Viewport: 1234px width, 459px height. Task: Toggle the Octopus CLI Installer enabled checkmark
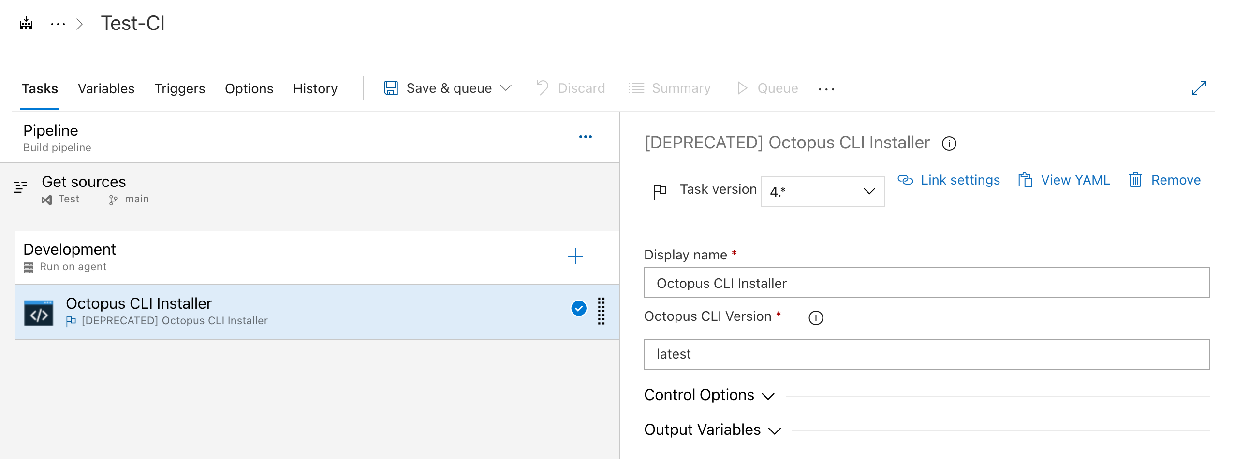(x=578, y=308)
